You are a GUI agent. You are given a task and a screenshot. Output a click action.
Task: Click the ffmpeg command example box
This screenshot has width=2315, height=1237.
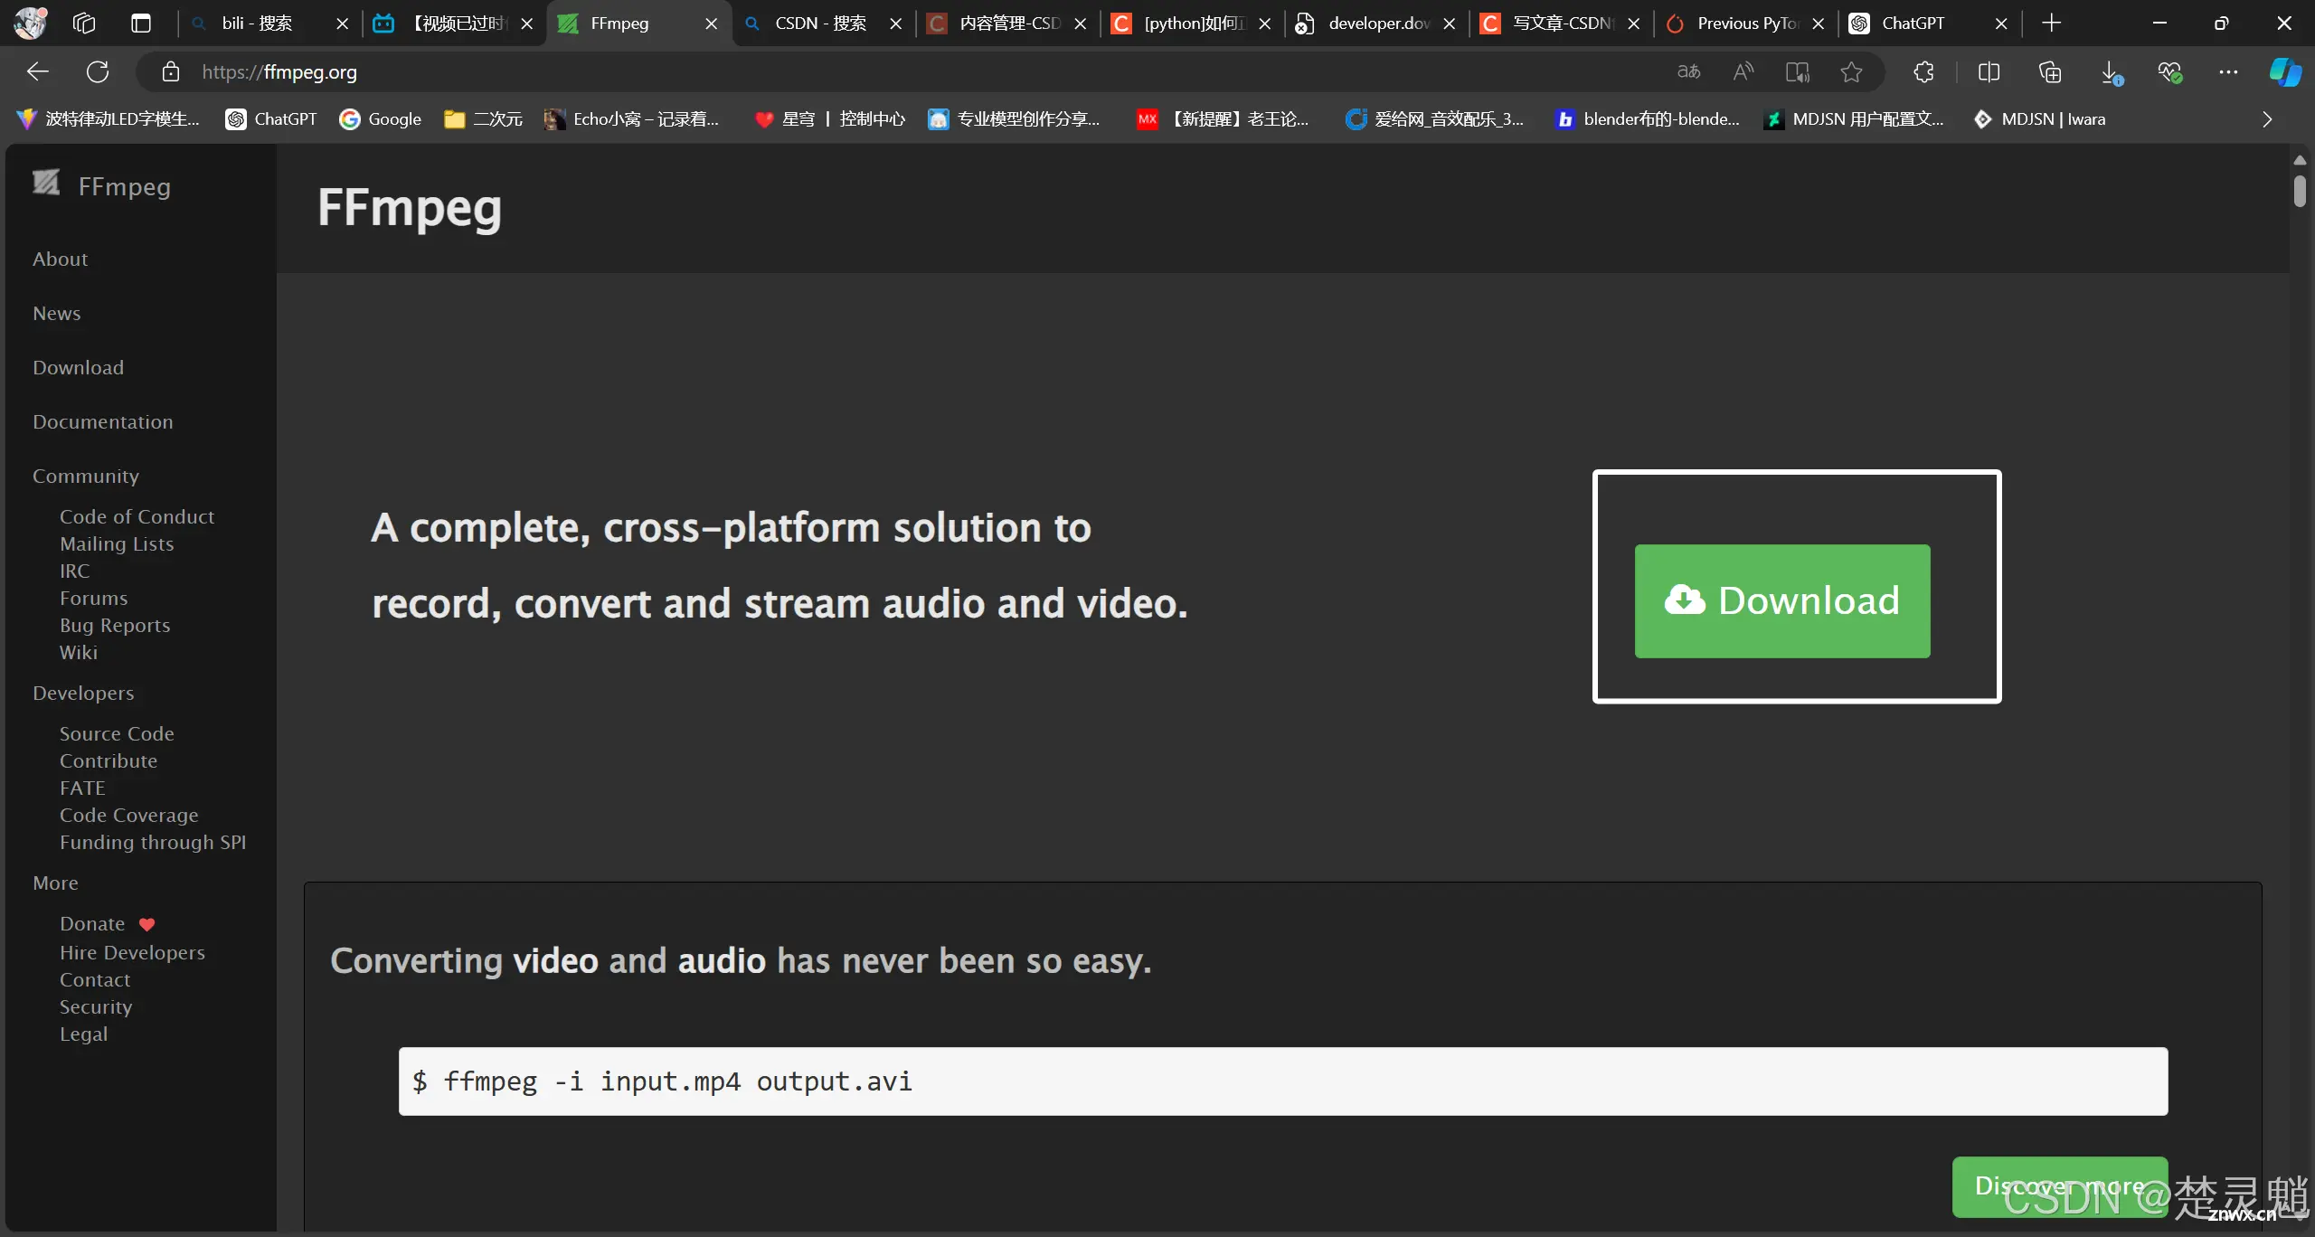1283,1081
